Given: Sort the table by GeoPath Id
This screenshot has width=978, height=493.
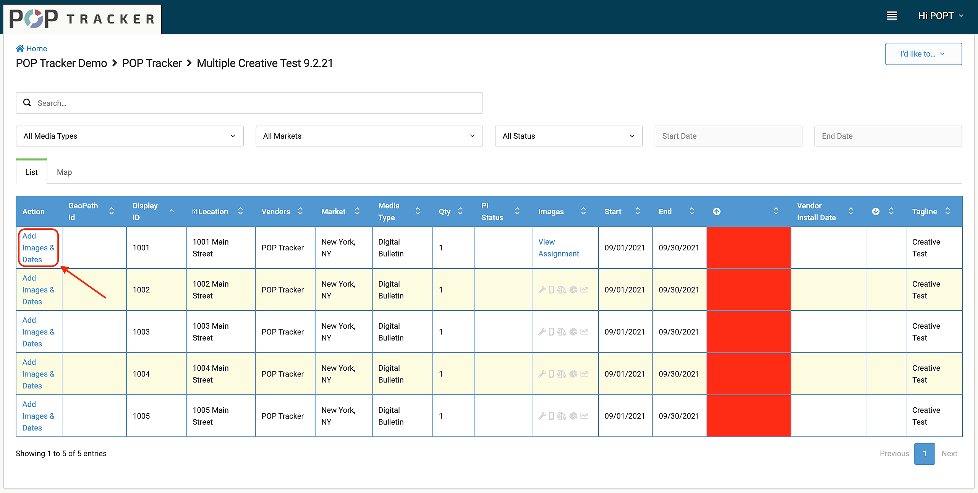Looking at the screenshot, I should pyautogui.click(x=94, y=211).
